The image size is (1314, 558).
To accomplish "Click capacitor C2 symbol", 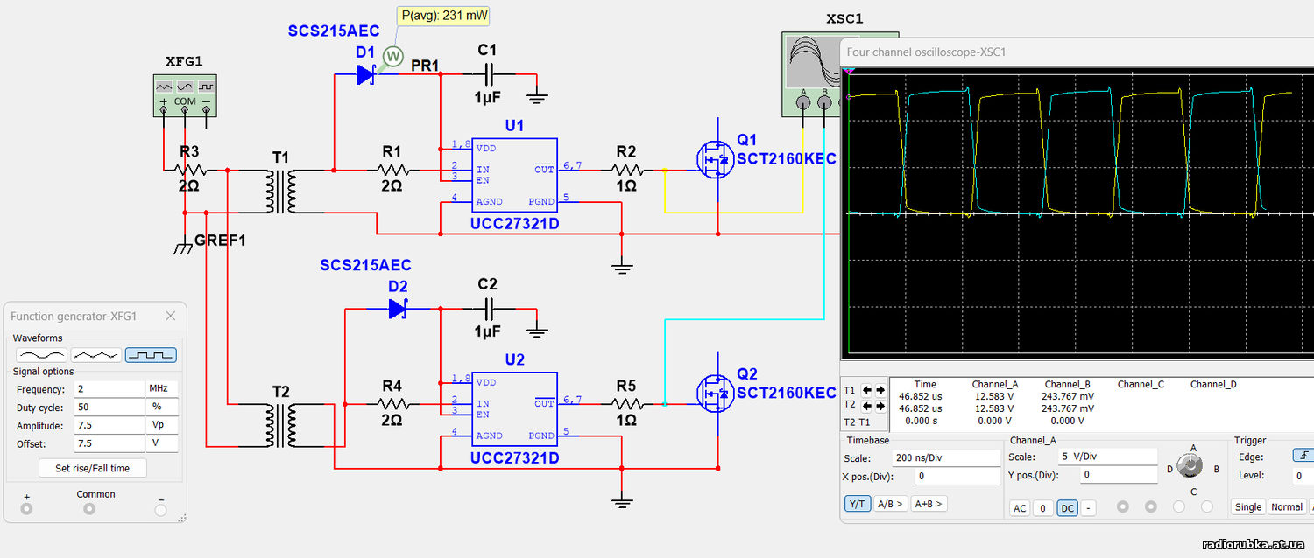I will coord(488,308).
